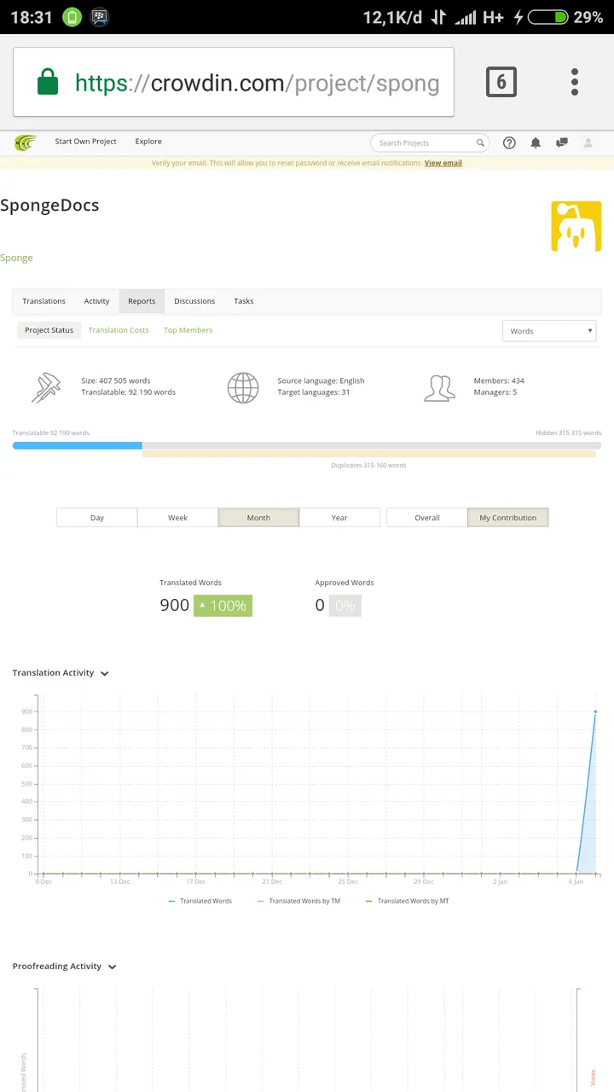614x1092 pixels.
Task: Open the Sponge owner link
Action: (16, 258)
